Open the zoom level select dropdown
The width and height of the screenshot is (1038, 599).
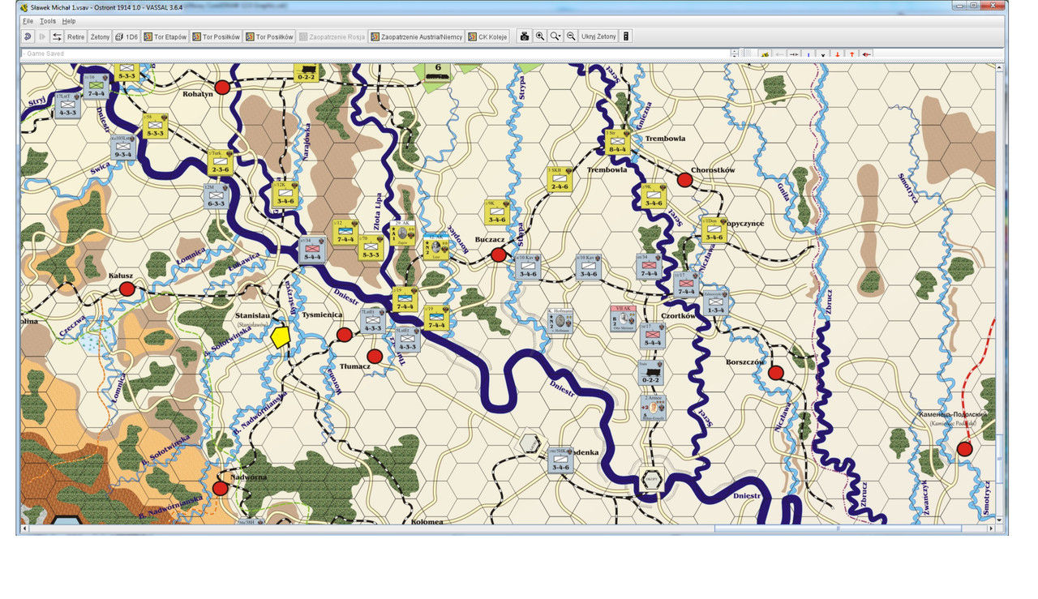555,36
